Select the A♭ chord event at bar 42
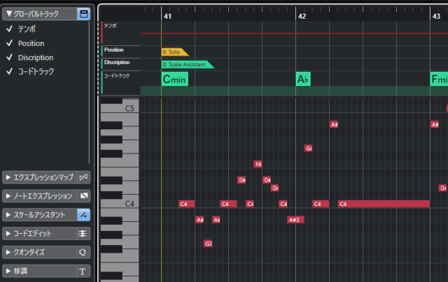 point(303,79)
